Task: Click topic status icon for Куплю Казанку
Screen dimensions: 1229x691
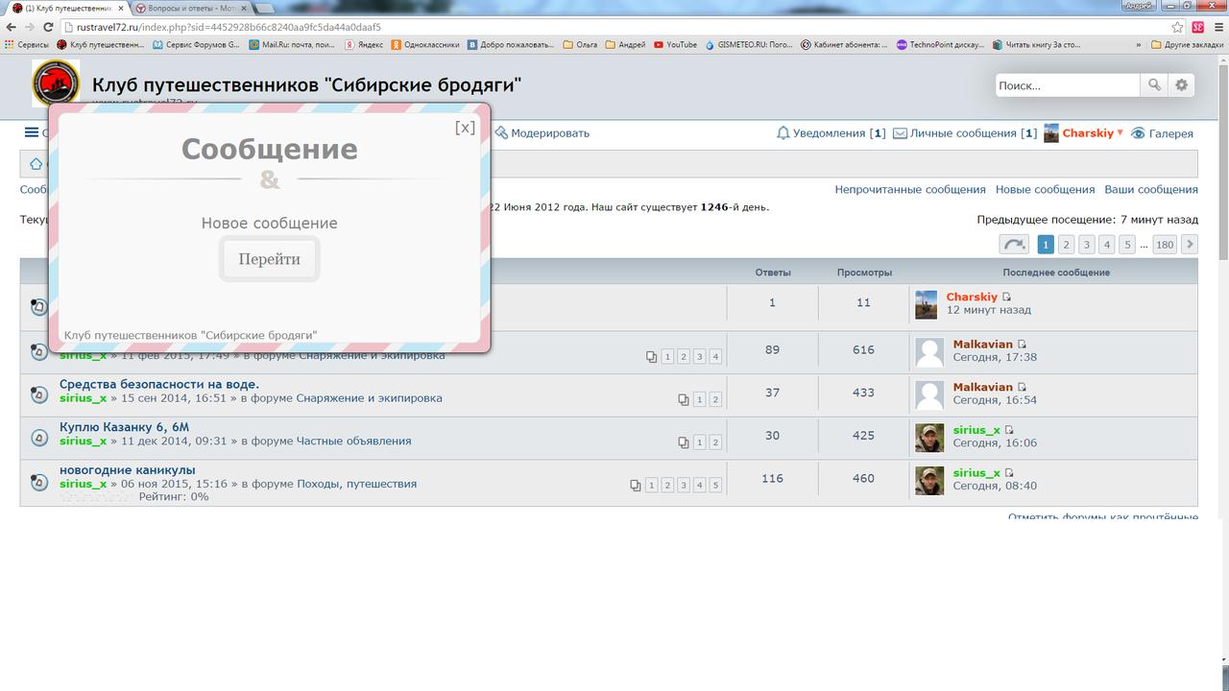Action: (x=39, y=438)
